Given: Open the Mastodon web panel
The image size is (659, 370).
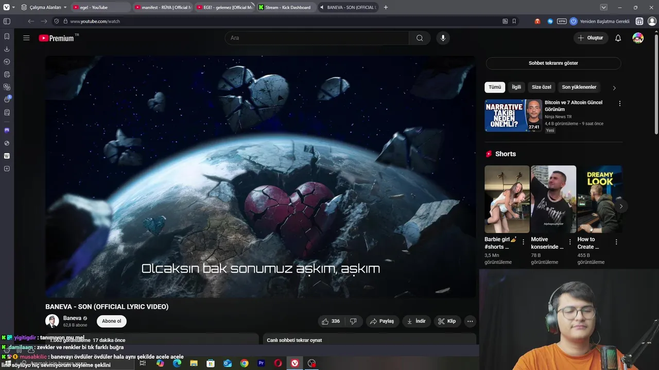Looking at the screenshot, I should pyautogui.click(x=7, y=130).
